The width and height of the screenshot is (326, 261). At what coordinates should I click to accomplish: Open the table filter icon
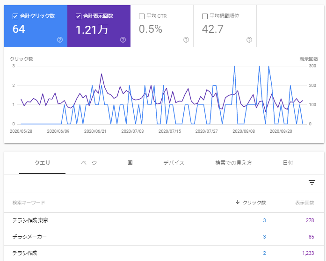[312, 182]
